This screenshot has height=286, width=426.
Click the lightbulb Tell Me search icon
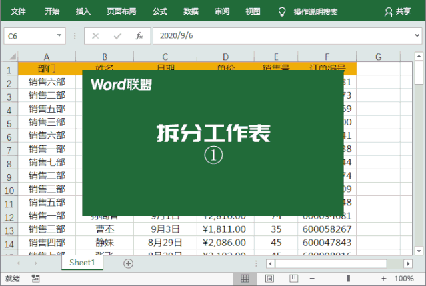[x=281, y=11]
